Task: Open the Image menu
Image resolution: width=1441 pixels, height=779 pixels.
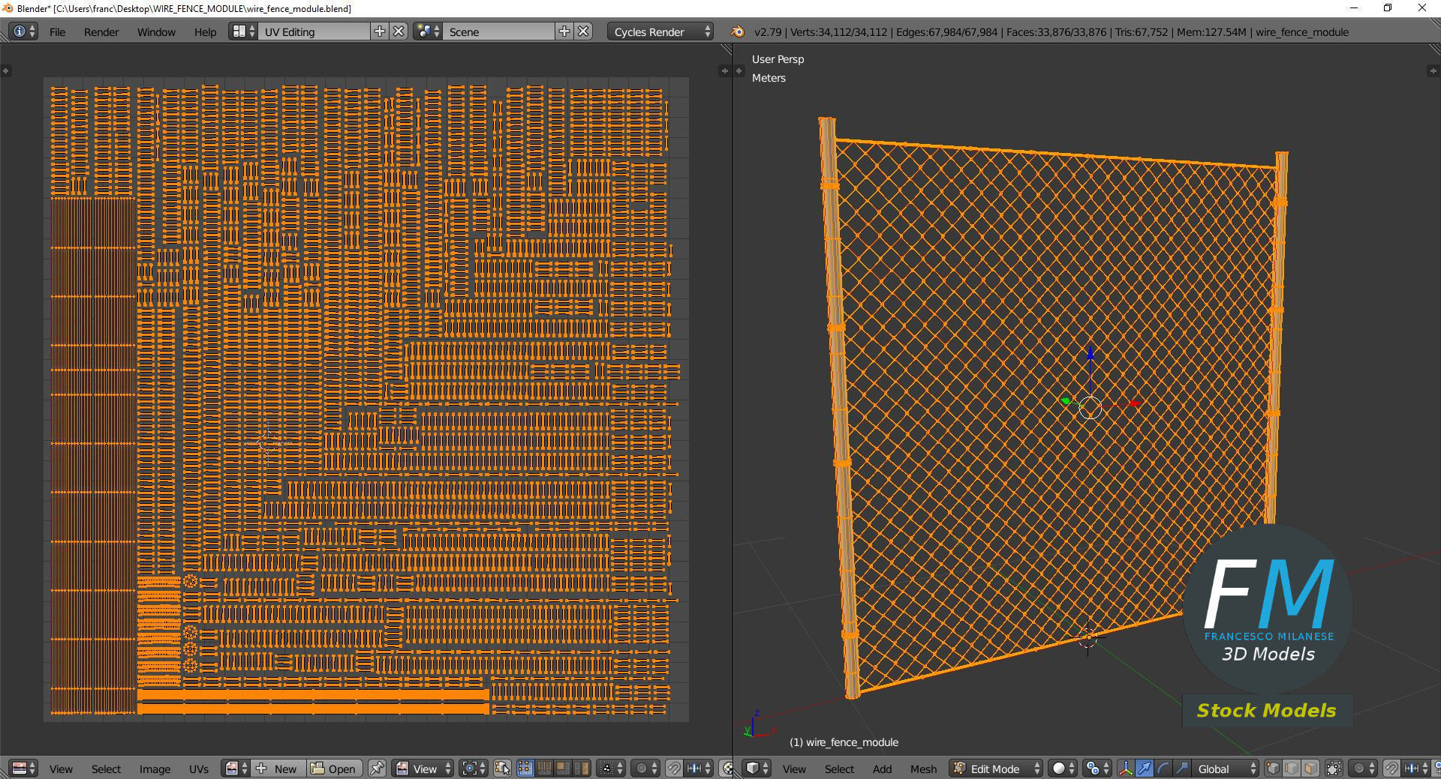Action: 155,769
